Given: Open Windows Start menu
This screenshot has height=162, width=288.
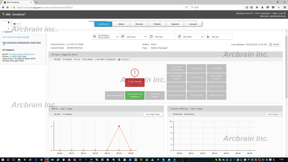Looking at the screenshot, I should (3, 160).
